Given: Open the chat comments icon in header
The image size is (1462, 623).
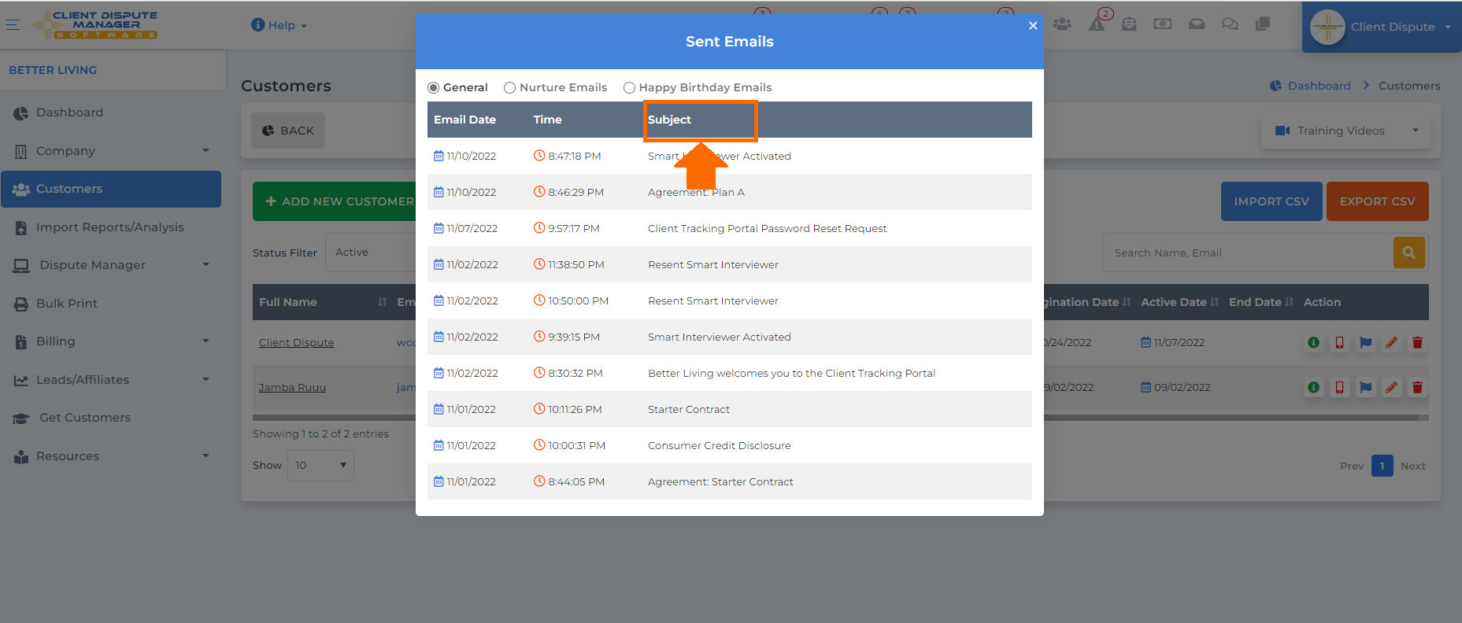Looking at the screenshot, I should 1230,24.
